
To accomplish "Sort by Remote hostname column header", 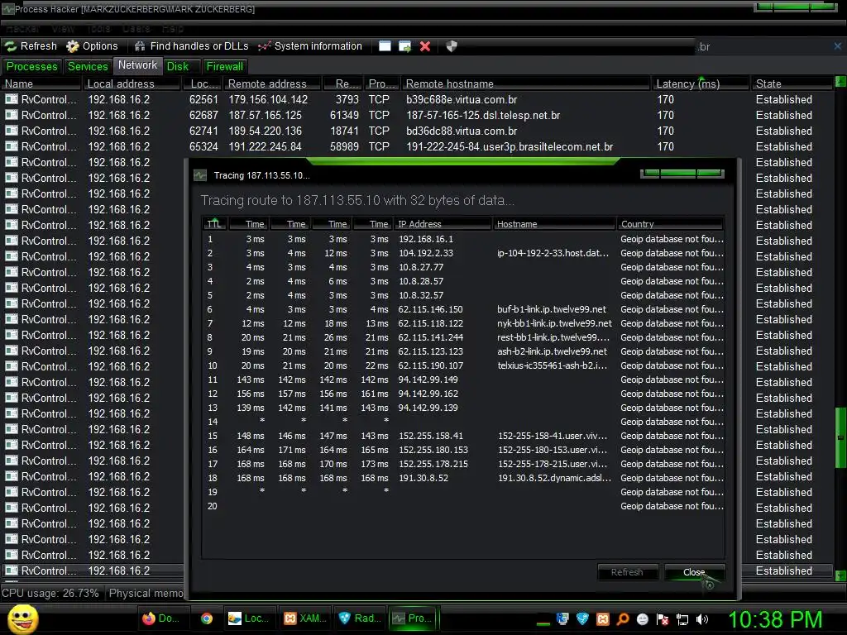I will [x=526, y=84].
